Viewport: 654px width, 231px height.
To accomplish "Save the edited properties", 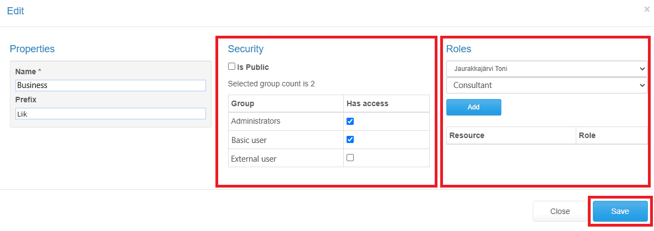I will point(620,211).
